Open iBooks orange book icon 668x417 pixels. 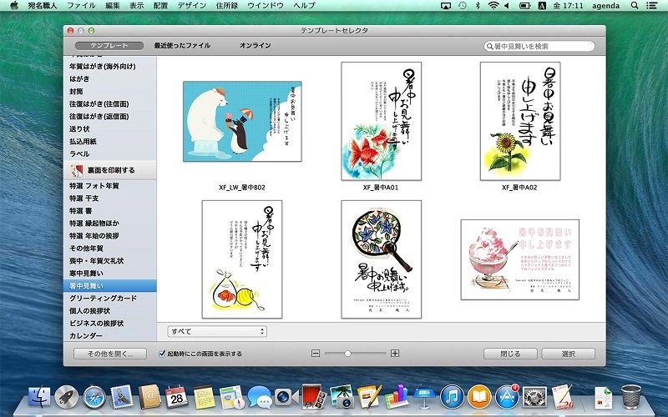(479, 397)
